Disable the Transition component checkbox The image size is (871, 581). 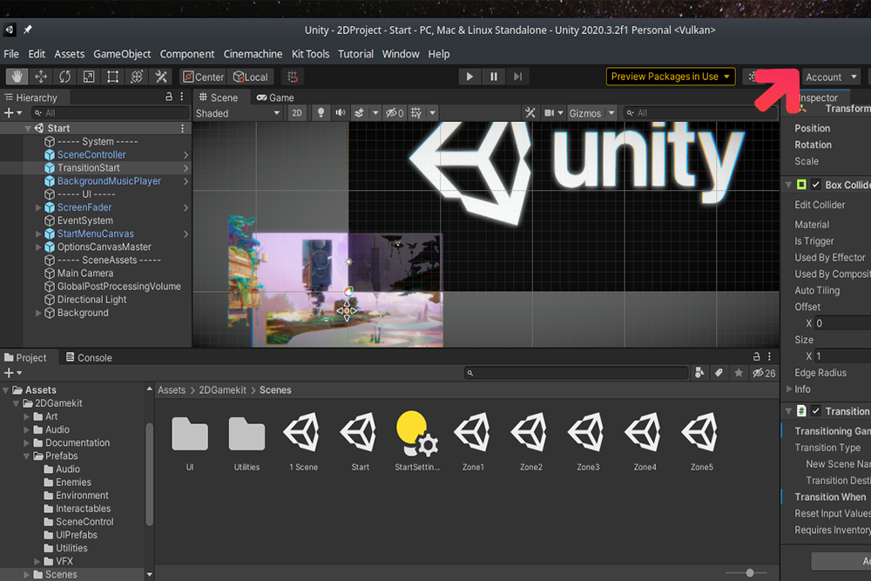pos(816,411)
